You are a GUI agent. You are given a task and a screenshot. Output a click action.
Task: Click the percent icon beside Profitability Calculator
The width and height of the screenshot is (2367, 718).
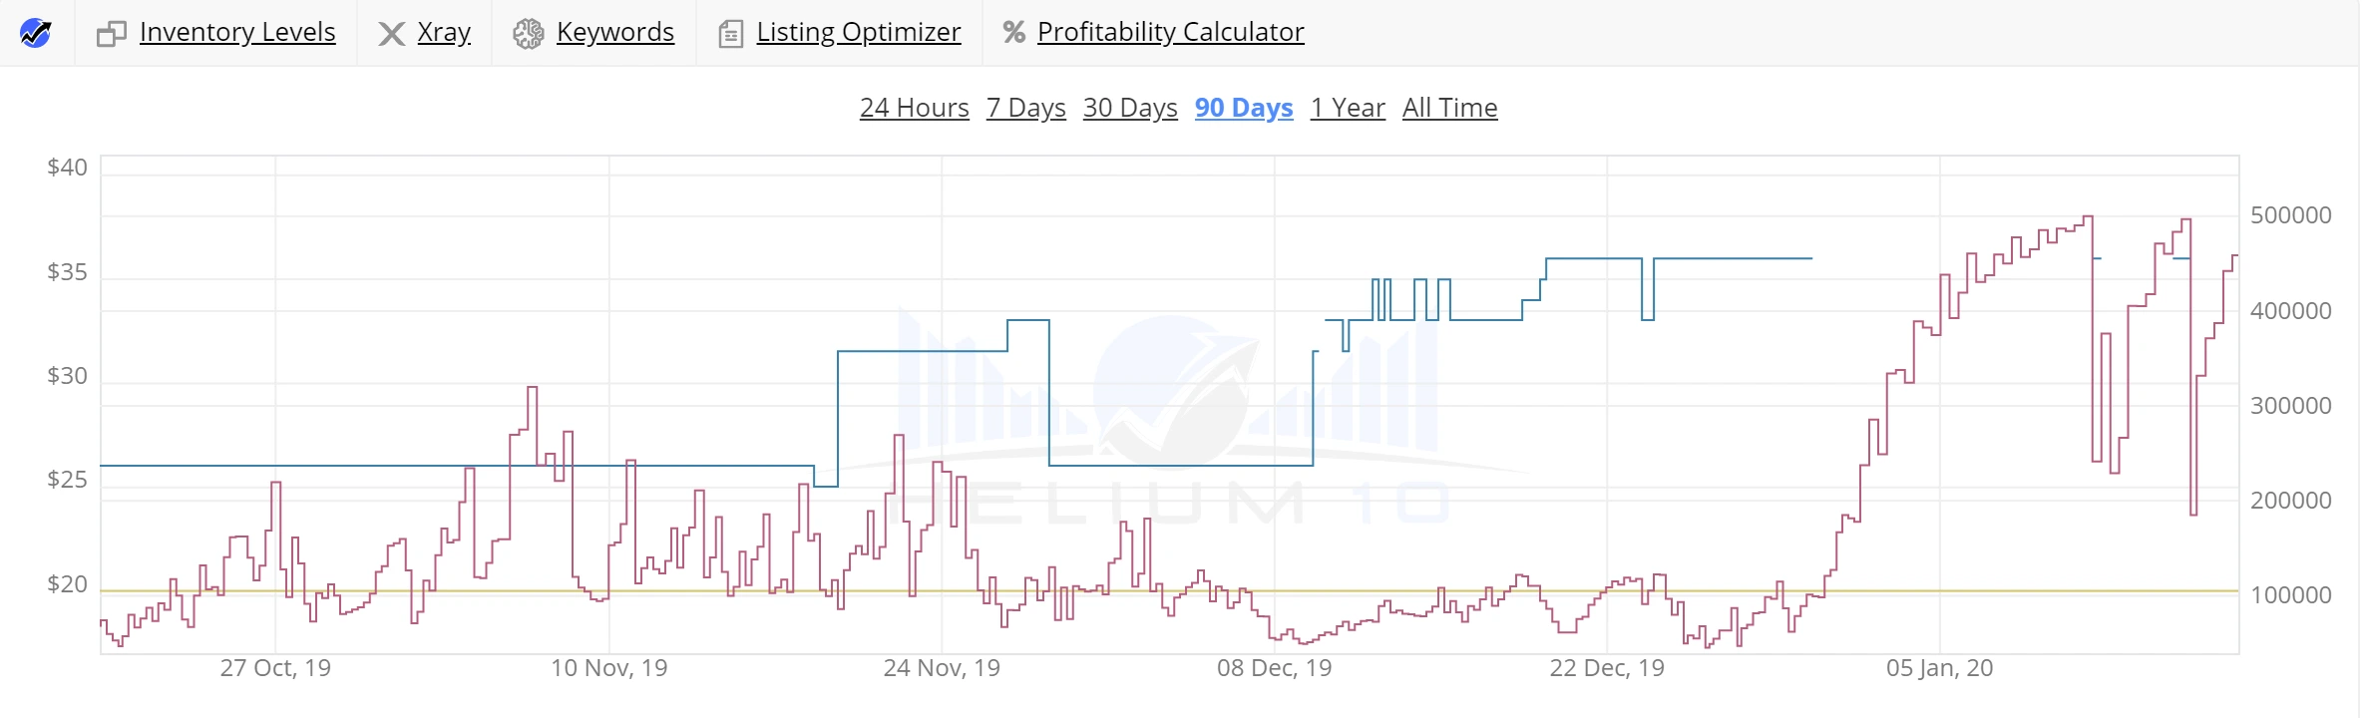click(x=1013, y=33)
